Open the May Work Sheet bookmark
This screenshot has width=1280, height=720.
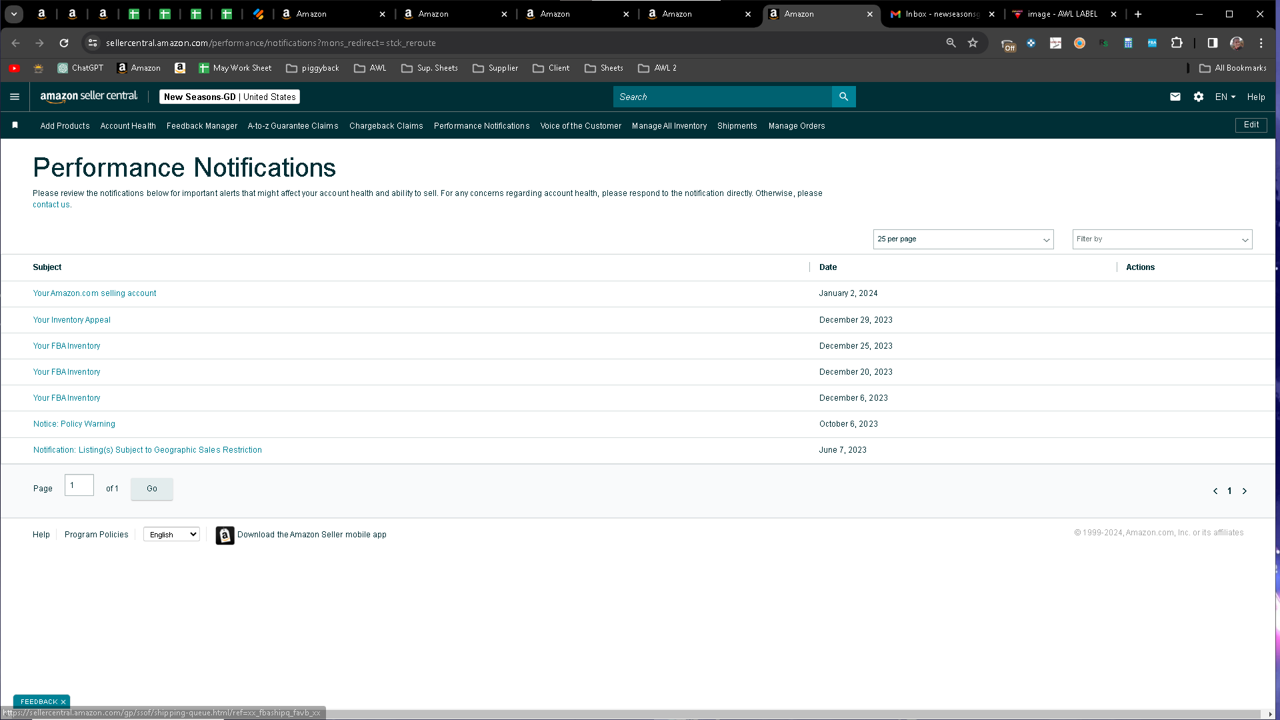(235, 68)
